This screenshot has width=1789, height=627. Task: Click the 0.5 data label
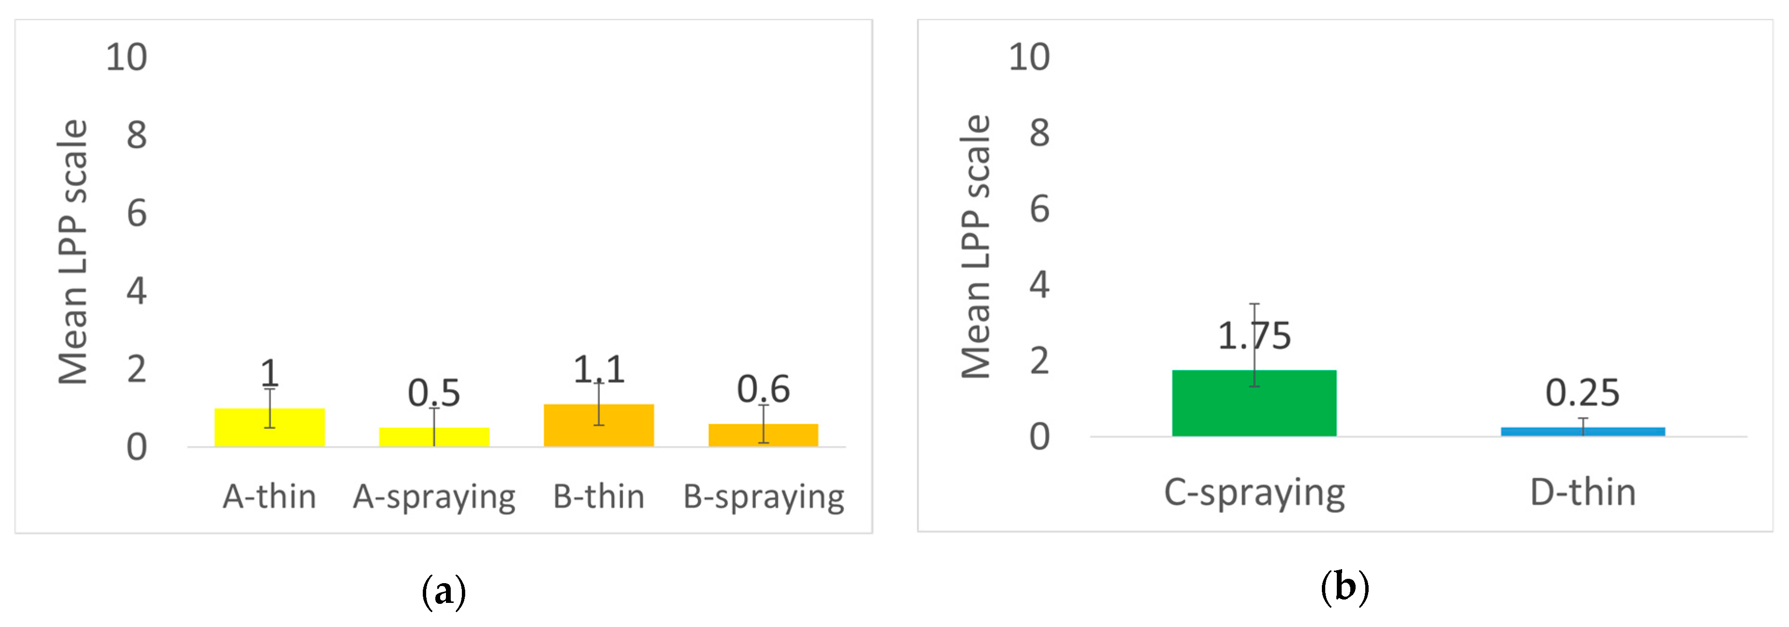(434, 393)
